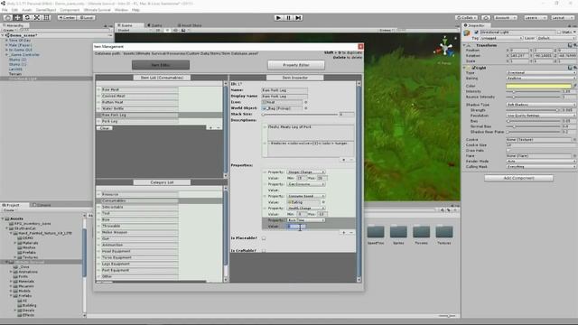This screenshot has width=578, height=325.
Task: Open the Consume Sound property dropdown
Action: [306, 197]
